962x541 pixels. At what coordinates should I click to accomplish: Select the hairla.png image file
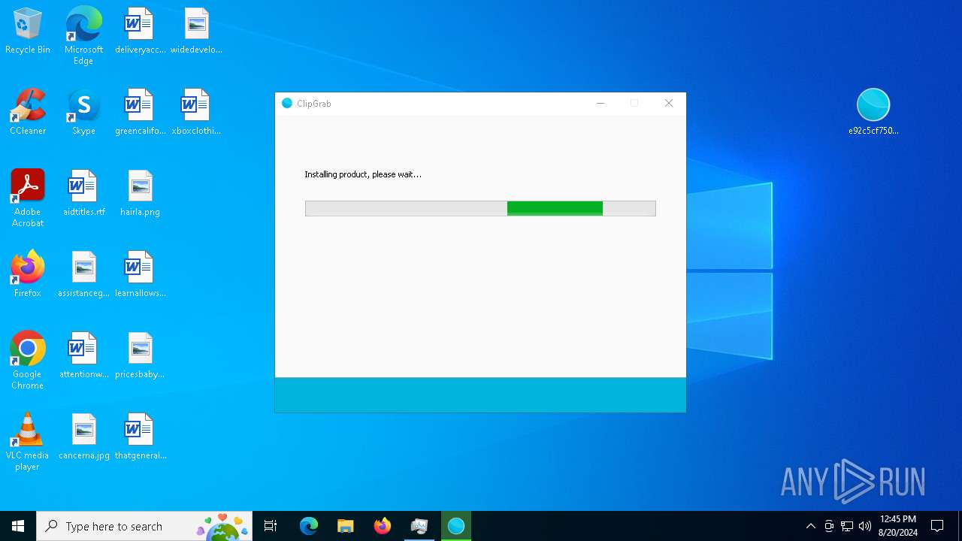pos(140,194)
